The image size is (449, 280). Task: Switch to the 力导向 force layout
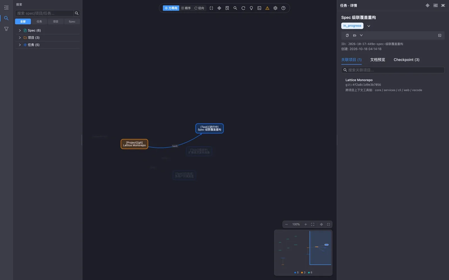pyautogui.click(x=171, y=8)
